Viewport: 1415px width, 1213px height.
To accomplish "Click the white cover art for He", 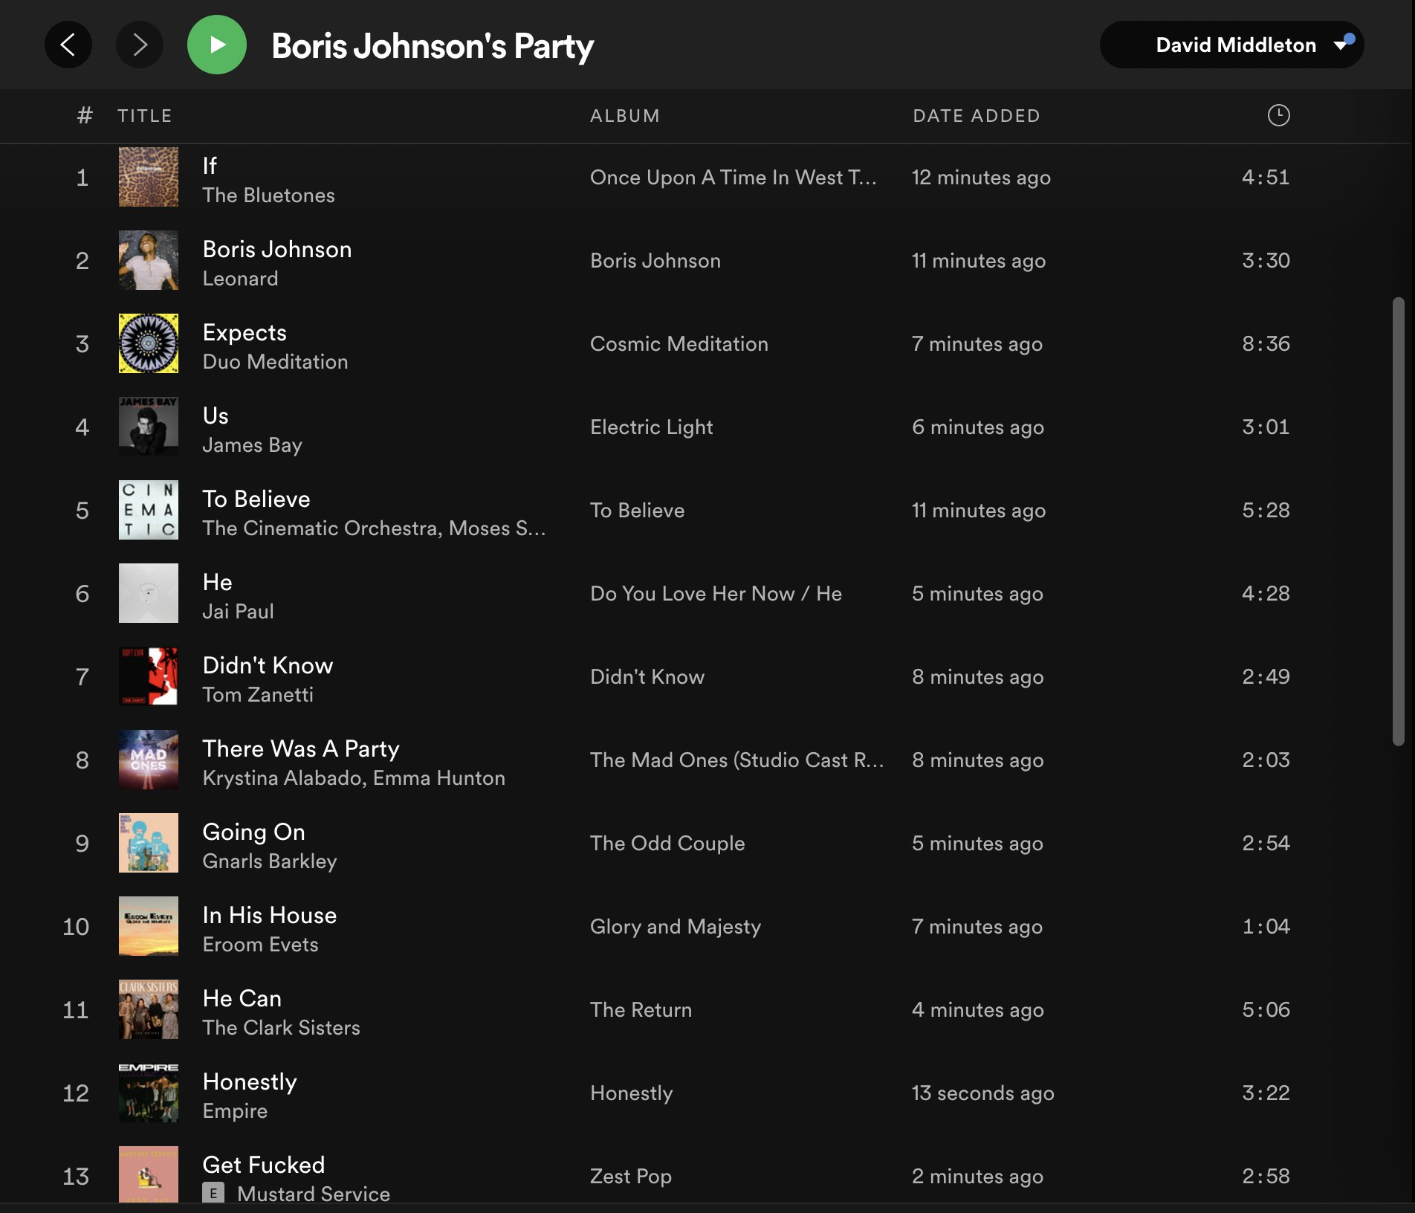I will pyautogui.click(x=149, y=593).
